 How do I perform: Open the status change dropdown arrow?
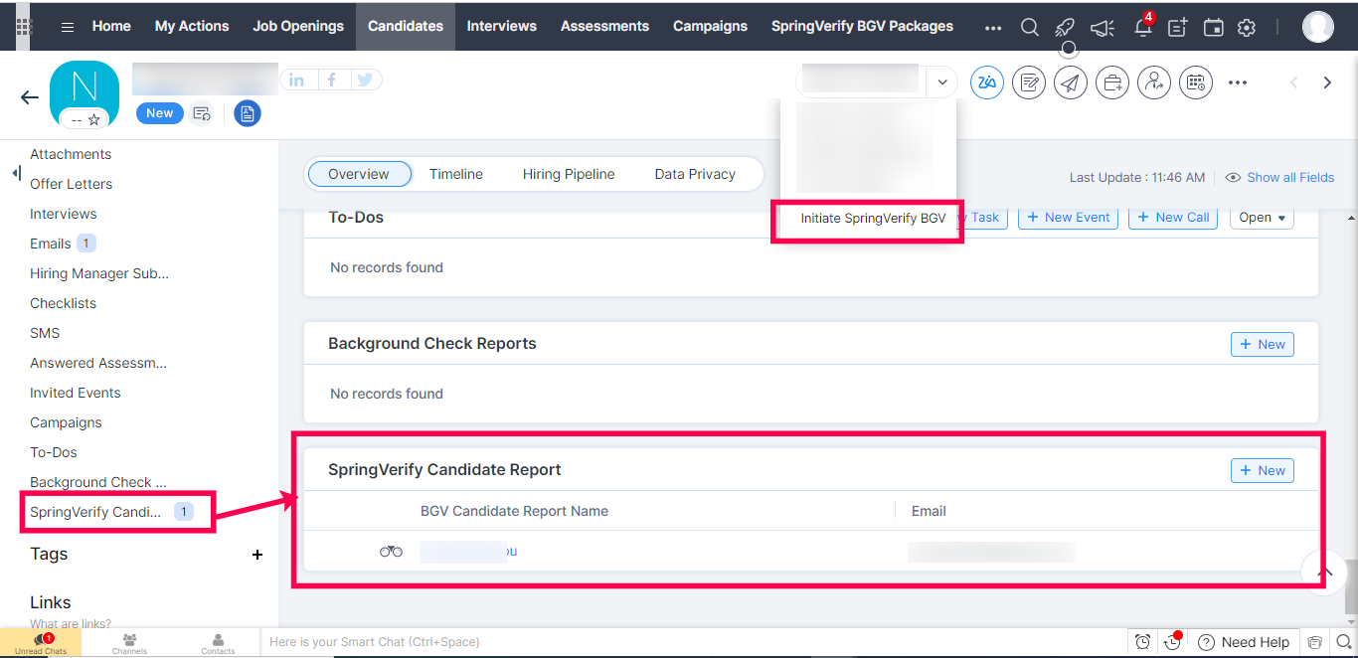point(941,82)
